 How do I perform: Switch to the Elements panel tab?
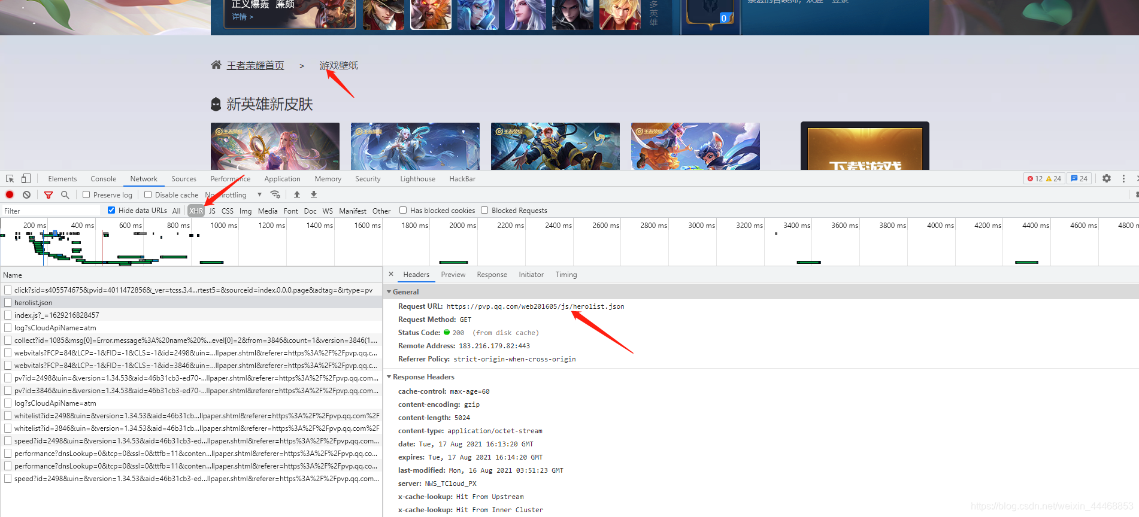[x=62, y=178]
